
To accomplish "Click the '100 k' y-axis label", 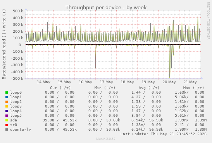I will (x=18, y=38).
